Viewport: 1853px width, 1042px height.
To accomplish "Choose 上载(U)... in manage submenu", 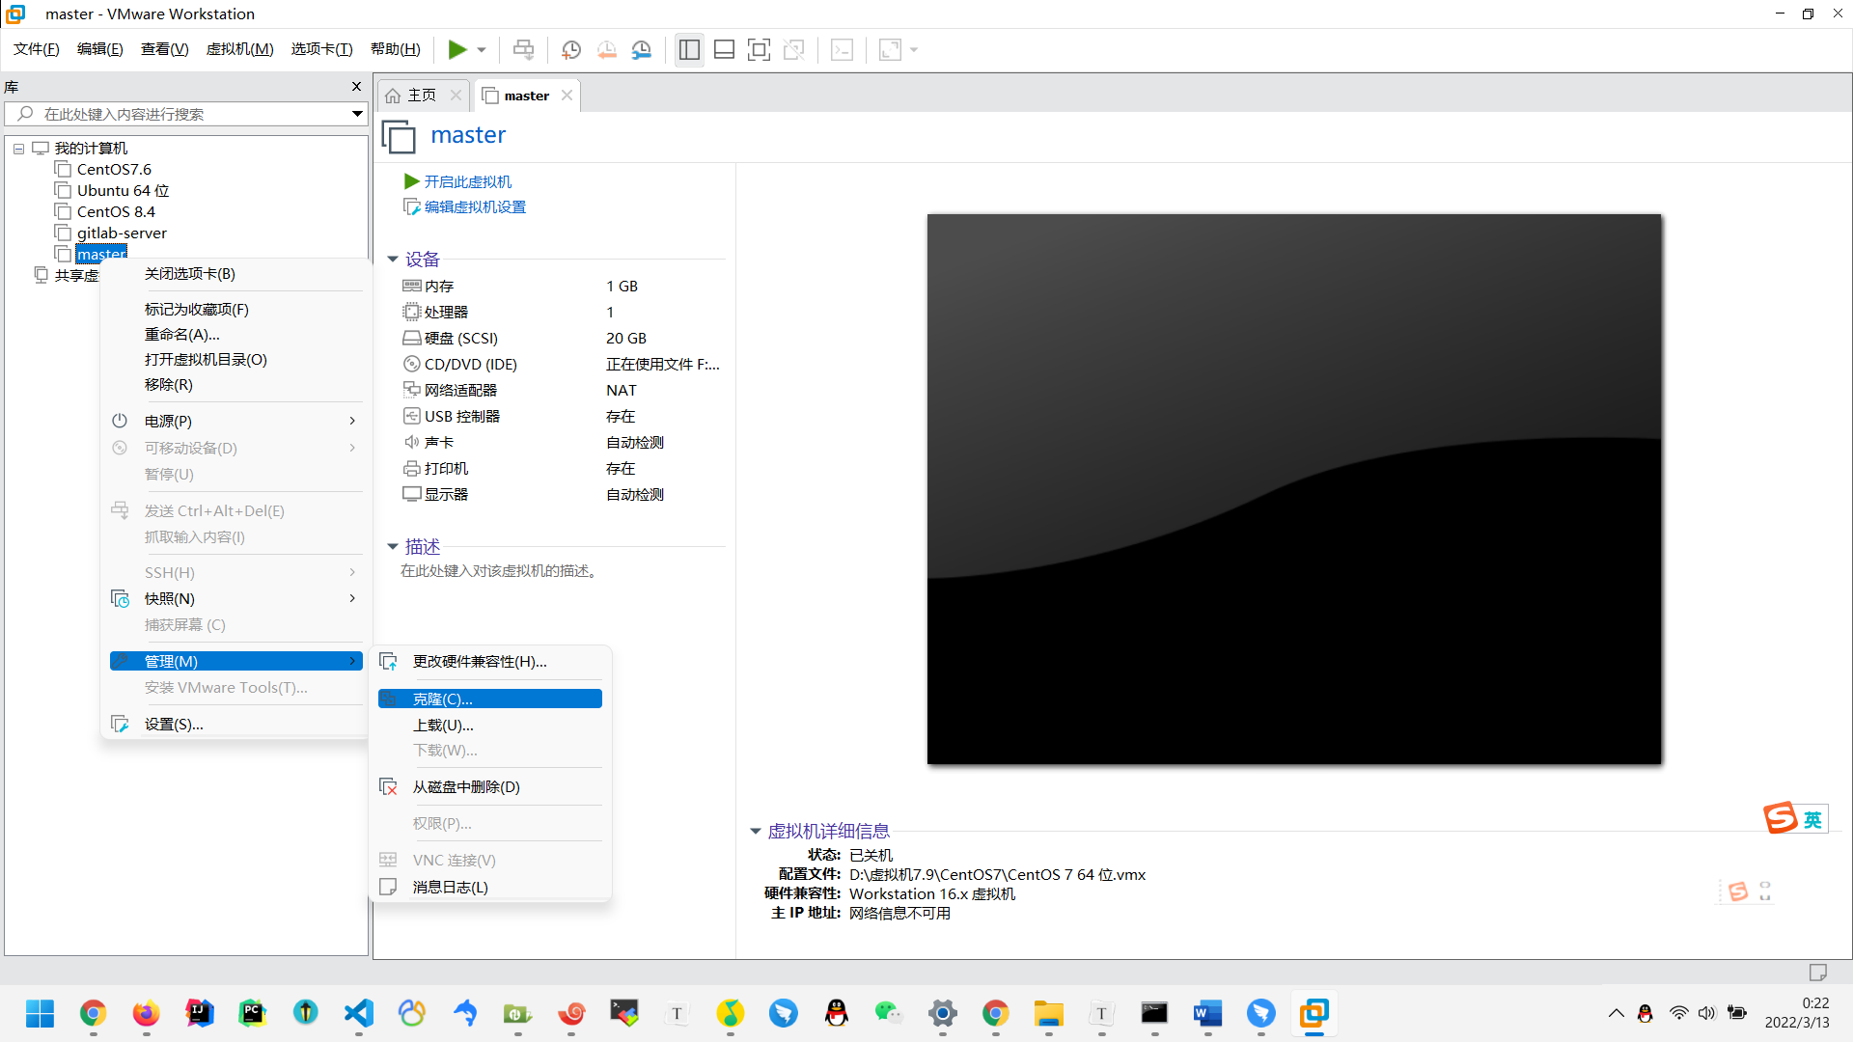I will pos(490,726).
